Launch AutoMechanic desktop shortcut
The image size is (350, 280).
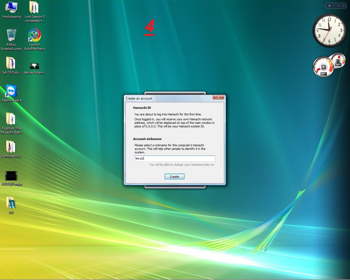(x=35, y=40)
